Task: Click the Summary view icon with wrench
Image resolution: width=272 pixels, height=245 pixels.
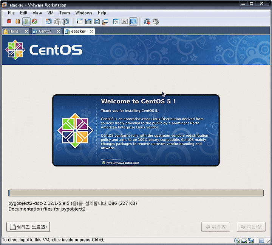Action: (116, 22)
